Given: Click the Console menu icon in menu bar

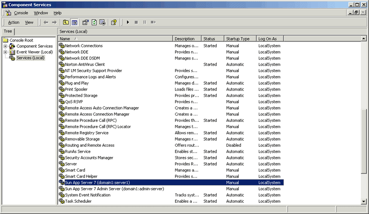Looking at the screenshot, I should (x=8, y=13).
